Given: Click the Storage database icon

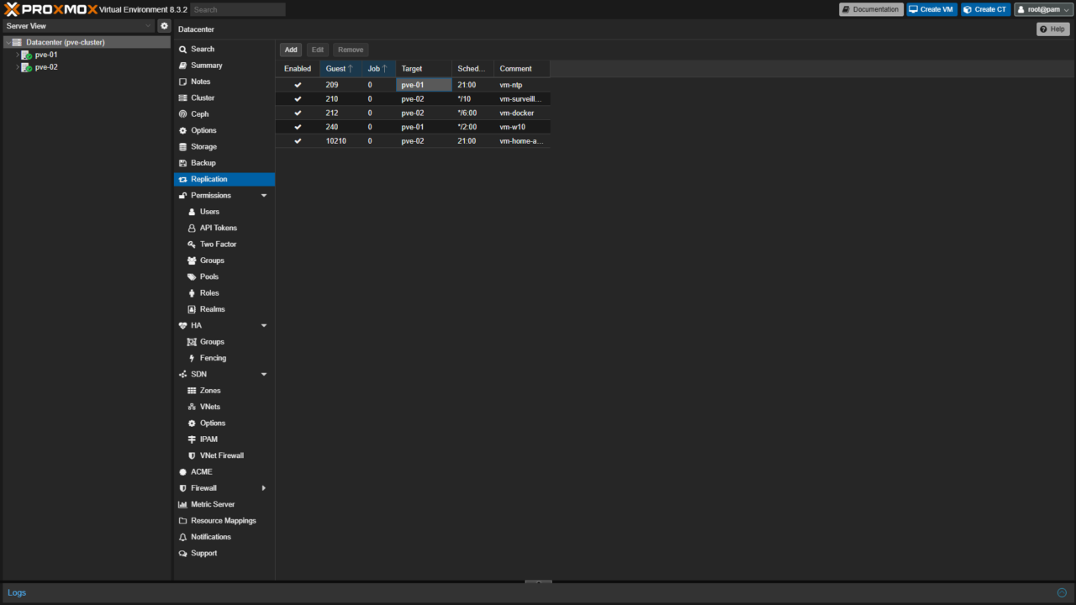Looking at the screenshot, I should [x=183, y=147].
